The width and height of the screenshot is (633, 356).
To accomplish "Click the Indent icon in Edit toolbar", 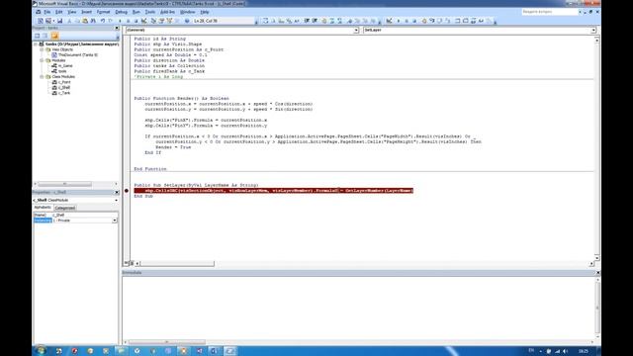I will [x=307, y=21].
